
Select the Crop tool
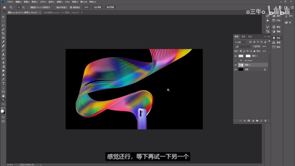[3, 34]
